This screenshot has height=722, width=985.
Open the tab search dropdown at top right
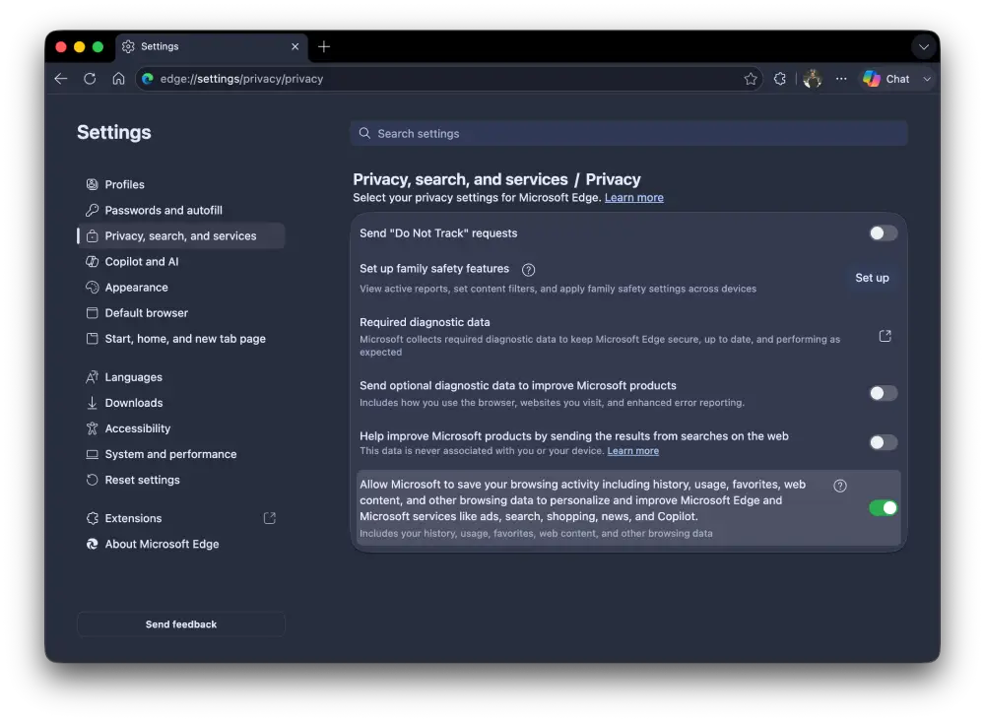[924, 46]
